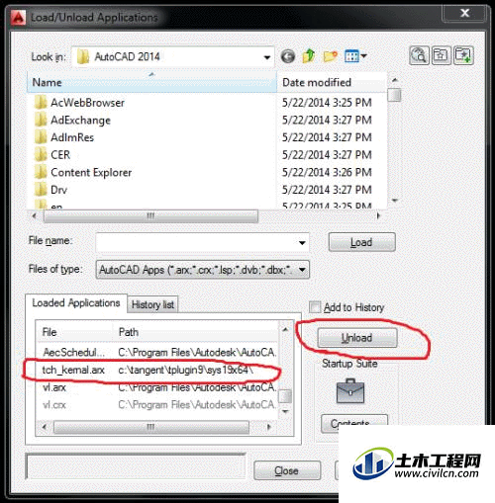Image resolution: width=495 pixels, height=503 pixels.
Task: Switch to the Loaded Applications tab
Action: 76,303
